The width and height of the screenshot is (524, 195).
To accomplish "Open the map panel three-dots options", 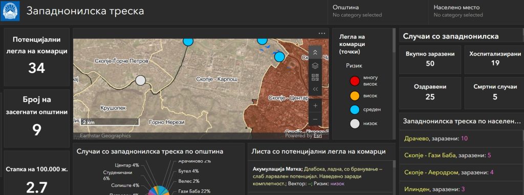I will 322,33.
